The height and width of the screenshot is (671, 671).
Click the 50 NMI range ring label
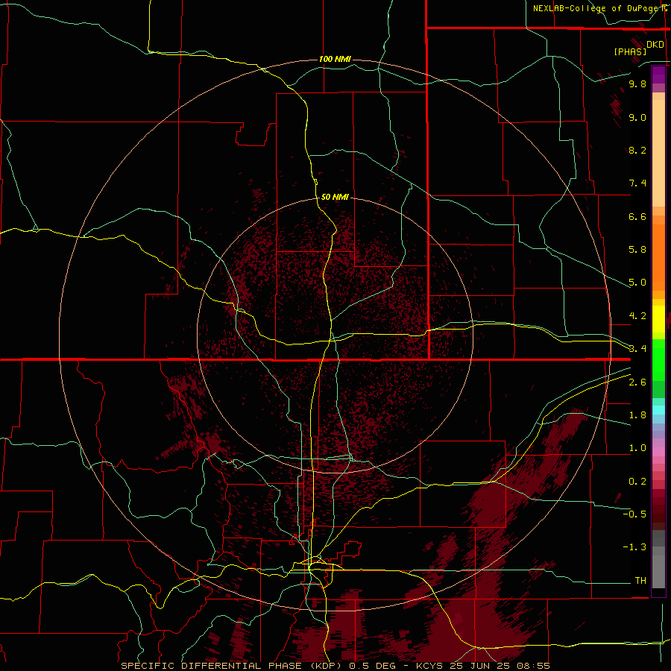tap(335, 197)
